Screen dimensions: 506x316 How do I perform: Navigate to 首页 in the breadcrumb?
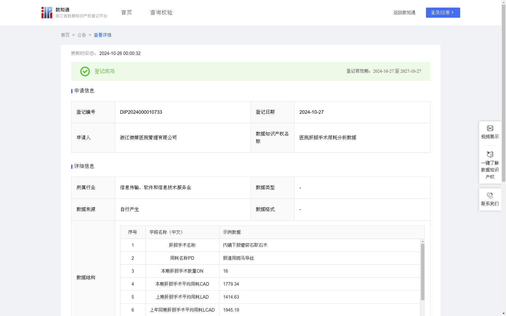[65, 35]
